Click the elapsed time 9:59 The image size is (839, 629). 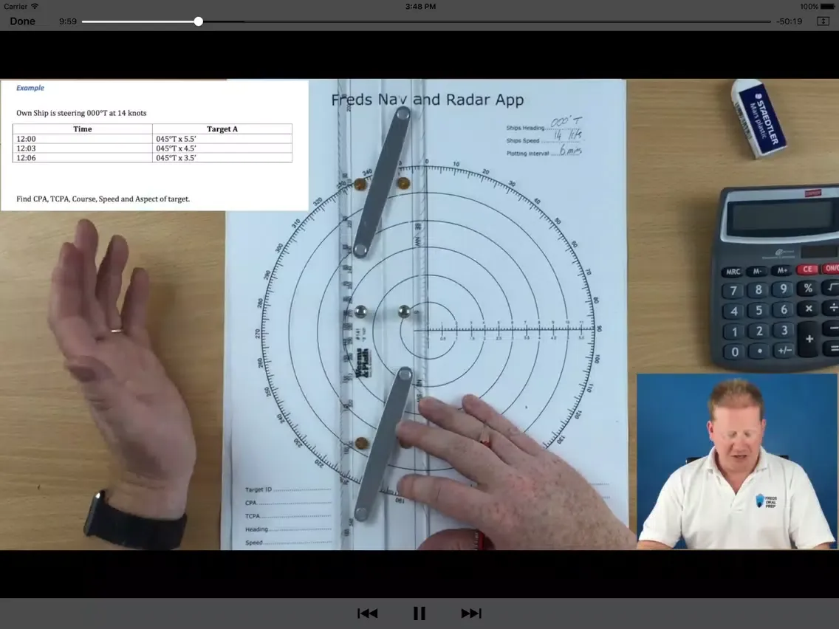(68, 21)
